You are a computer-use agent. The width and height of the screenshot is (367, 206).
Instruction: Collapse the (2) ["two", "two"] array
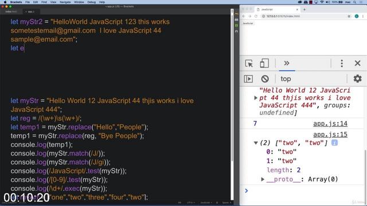(256, 143)
